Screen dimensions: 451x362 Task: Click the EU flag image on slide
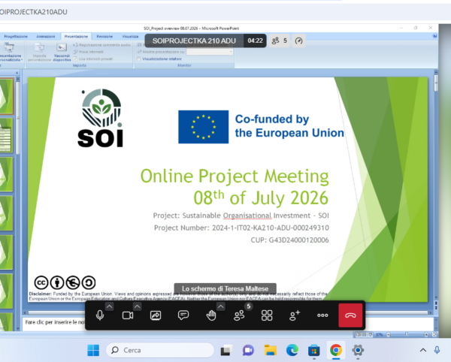[x=204, y=127]
